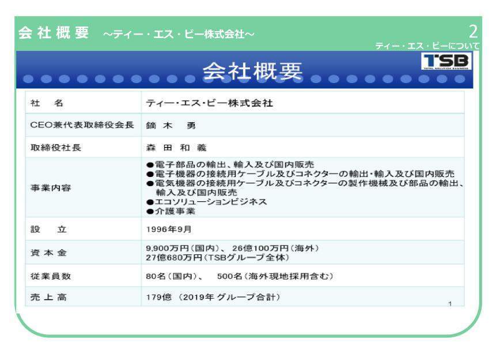
Task: Select the row label 資本金
Action: click(x=48, y=253)
